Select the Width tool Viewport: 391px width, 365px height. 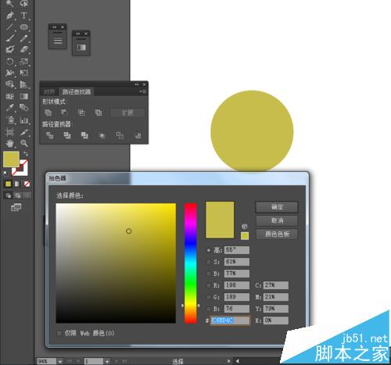point(10,73)
